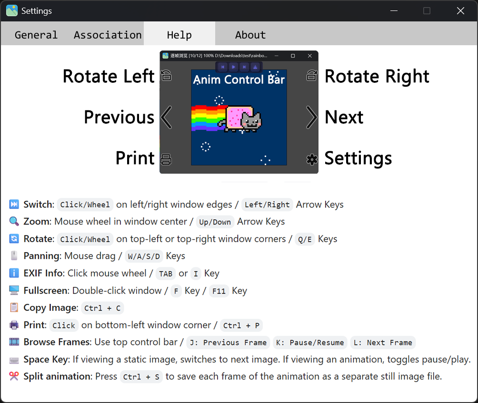Click the monitor icon next to Fullscreen
478x403 pixels.
tap(13, 291)
